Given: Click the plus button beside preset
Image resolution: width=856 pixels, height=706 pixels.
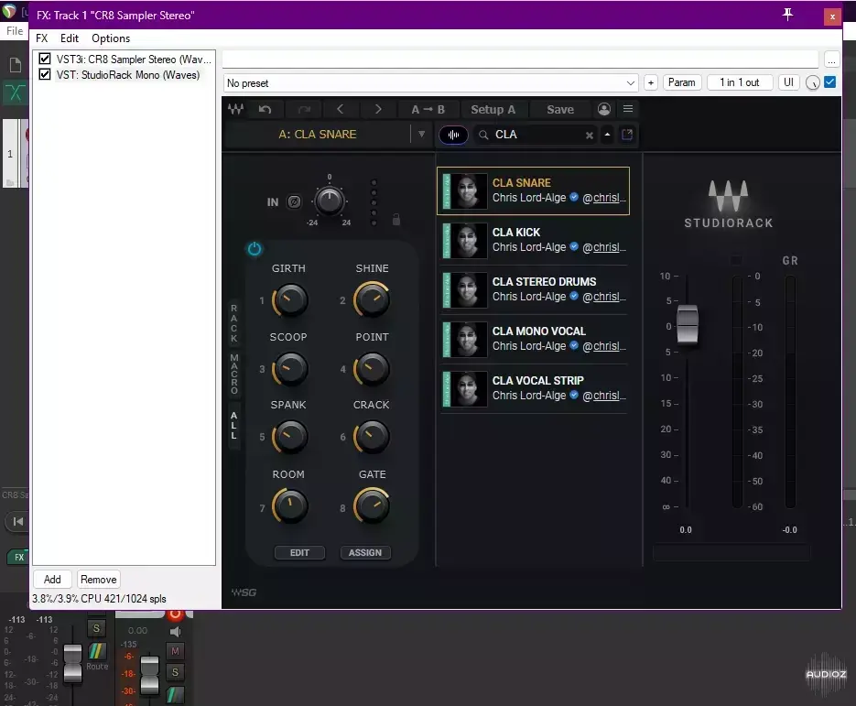Looking at the screenshot, I should [x=651, y=83].
